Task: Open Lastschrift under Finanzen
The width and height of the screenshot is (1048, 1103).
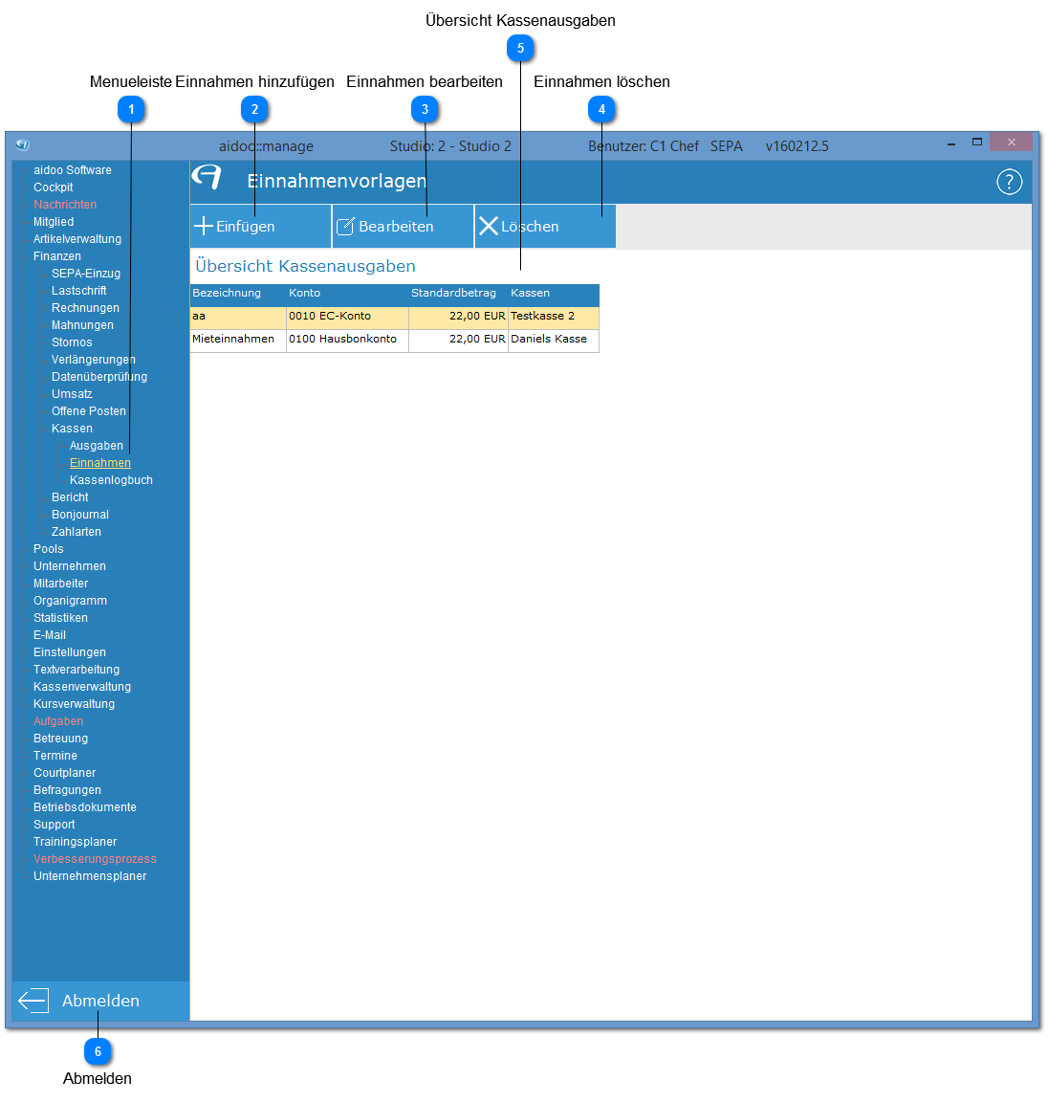Action: pyautogui.click(x=78, y=291)
